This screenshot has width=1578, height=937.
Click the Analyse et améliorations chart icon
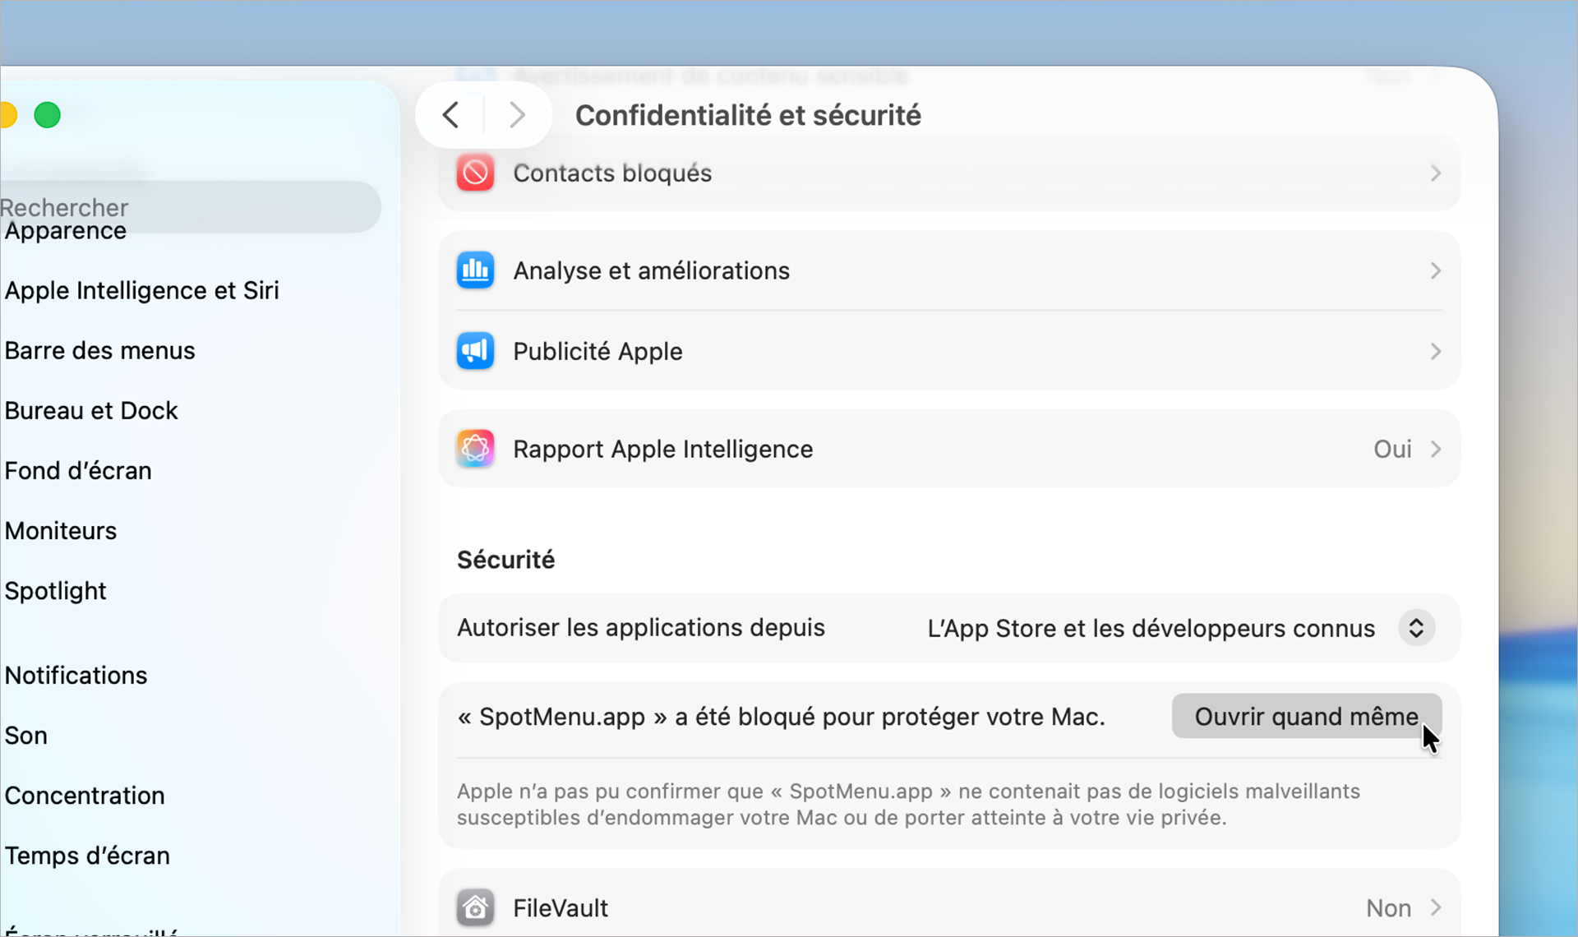[475, 270]
